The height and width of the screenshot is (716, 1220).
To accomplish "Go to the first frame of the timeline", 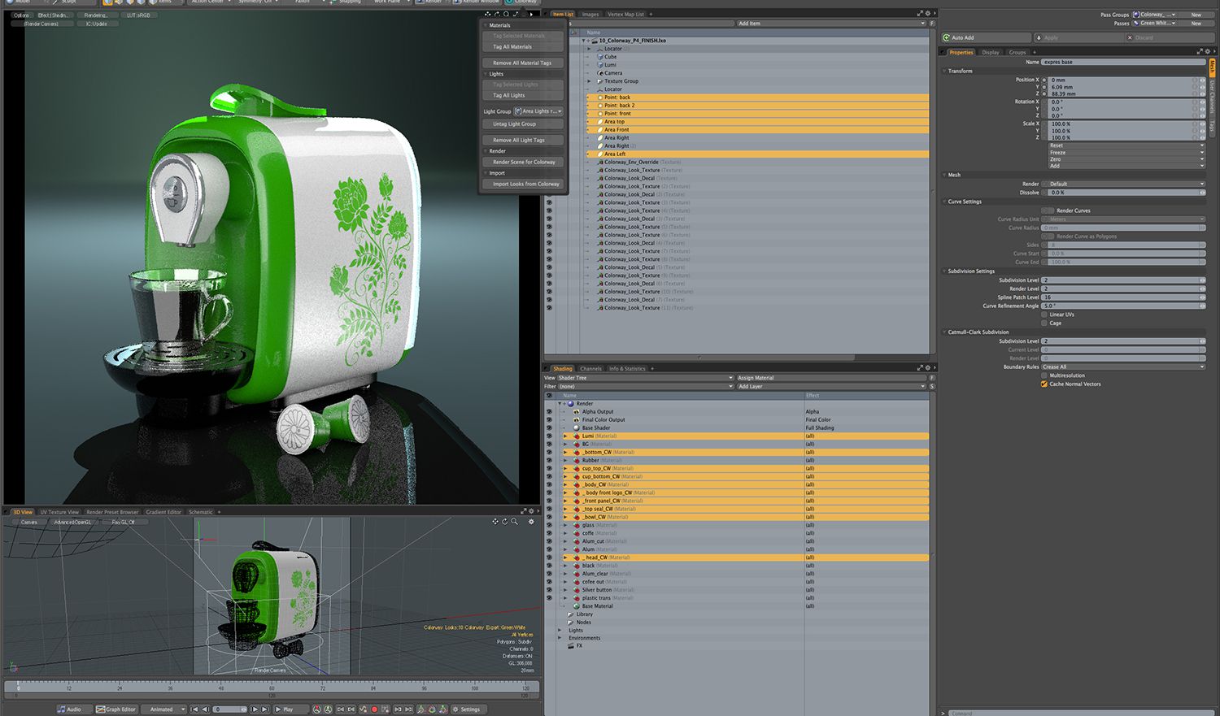I will pyautogui.click(x=194, y=709).
